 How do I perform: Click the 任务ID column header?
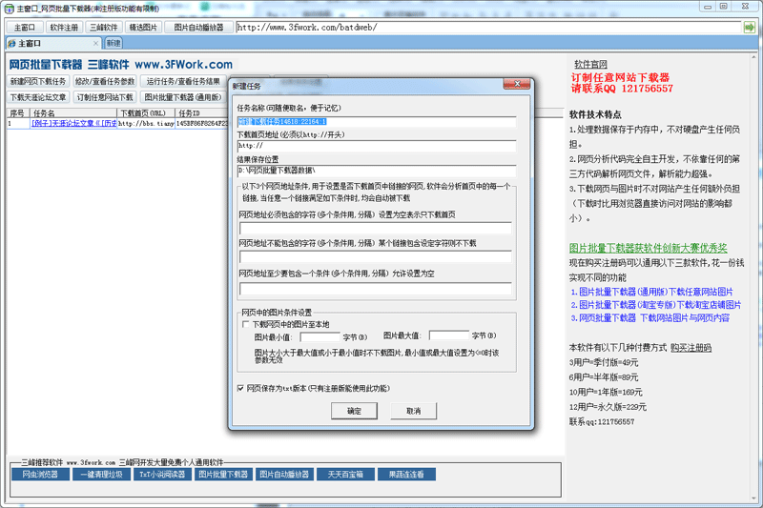201,113
